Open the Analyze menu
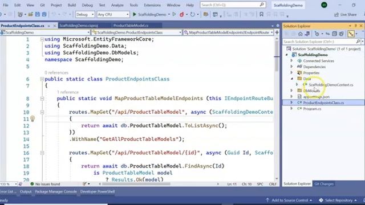Viewport: 365px width, 205px height. 117,5
